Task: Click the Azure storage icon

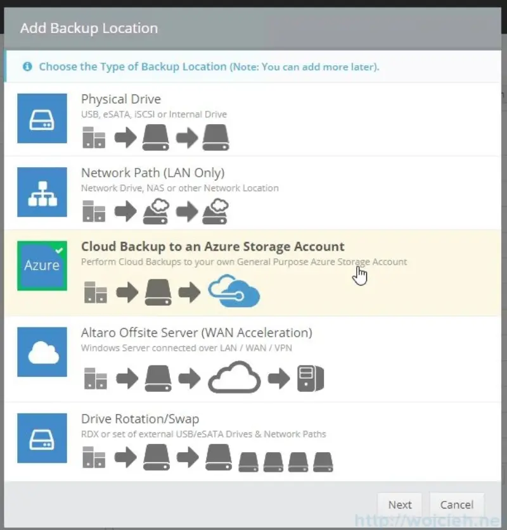Action: click(42, 265)
